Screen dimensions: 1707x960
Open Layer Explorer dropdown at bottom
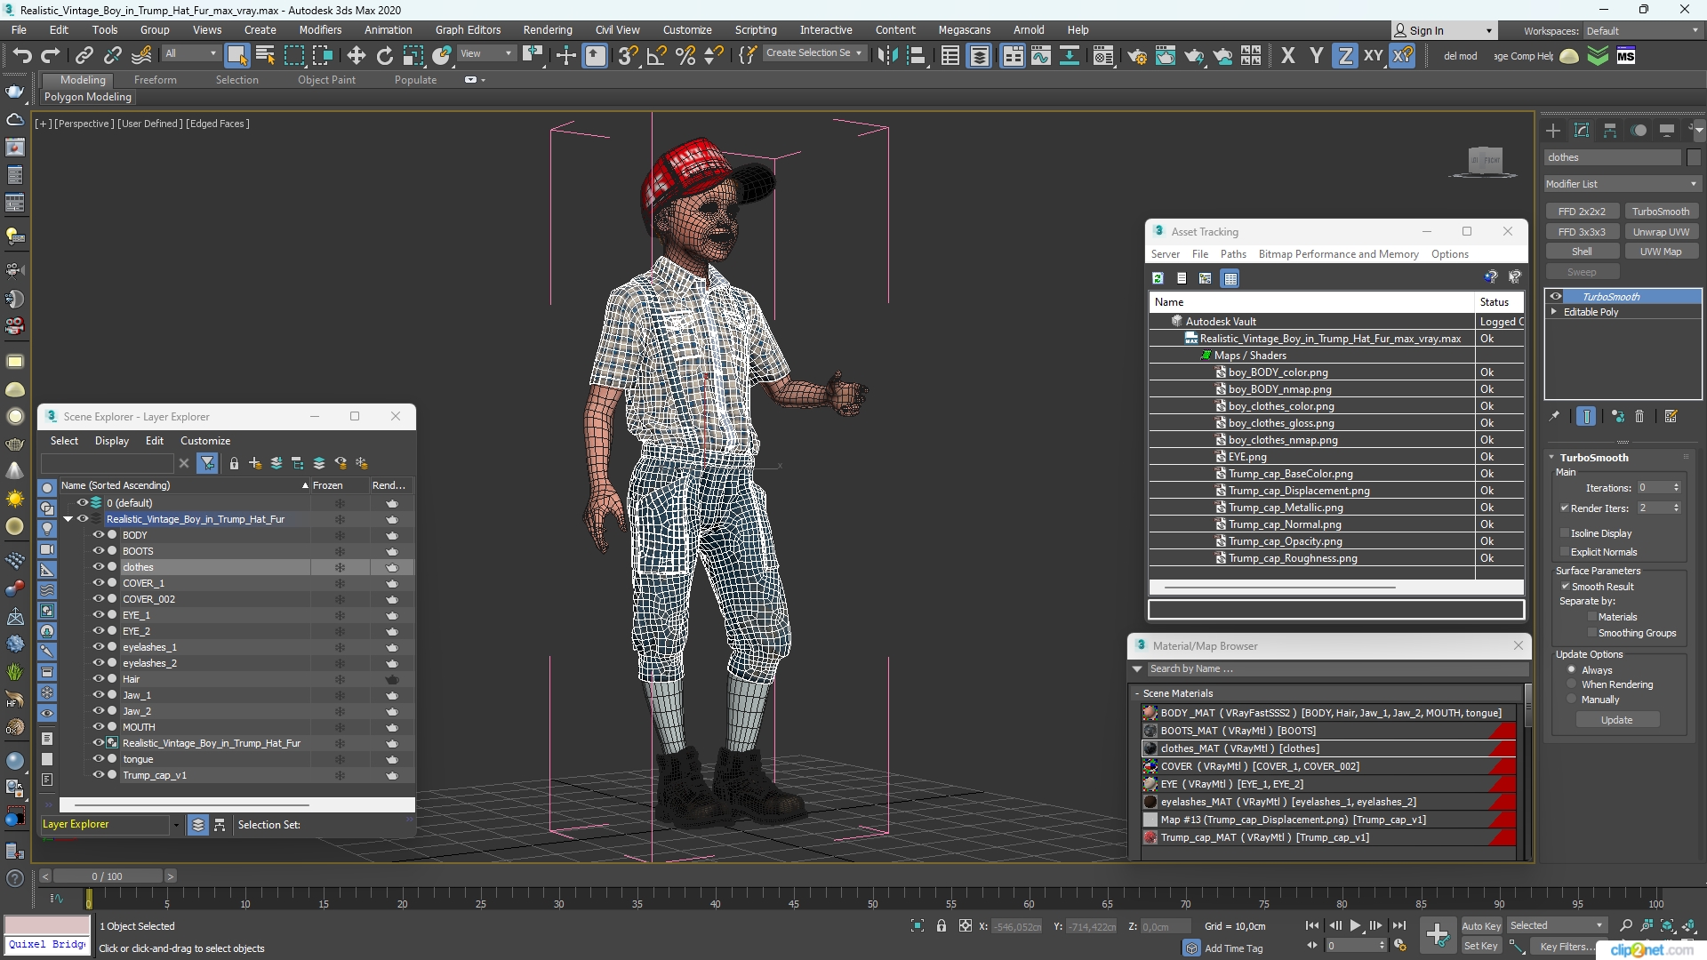click(176, 825)
